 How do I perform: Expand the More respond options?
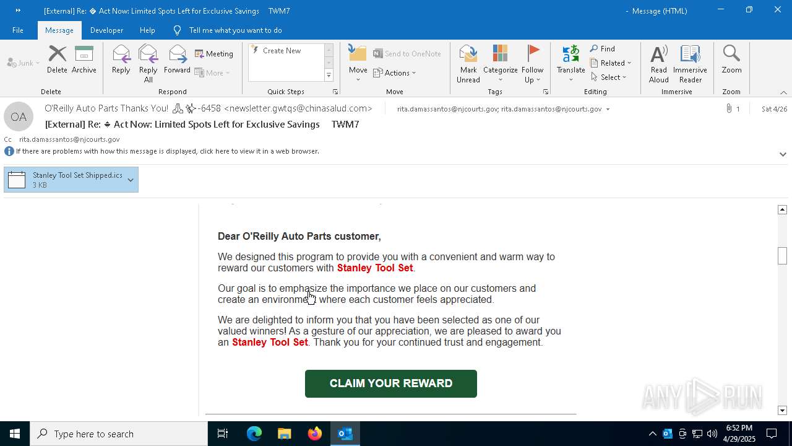212,72
